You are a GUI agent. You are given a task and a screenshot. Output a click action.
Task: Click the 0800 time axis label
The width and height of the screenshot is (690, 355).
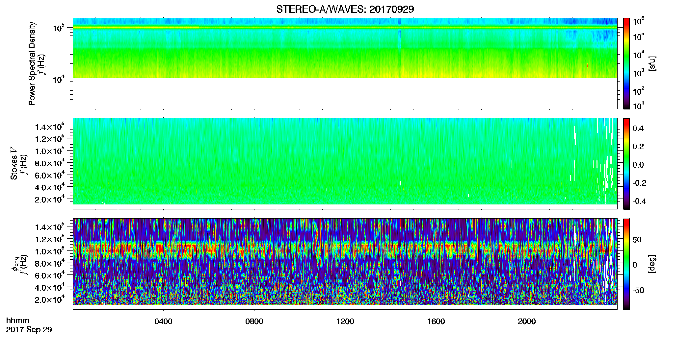(x=254, y=321)
